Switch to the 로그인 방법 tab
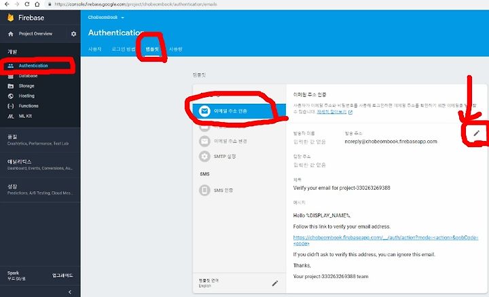 [x=124, y=49]
